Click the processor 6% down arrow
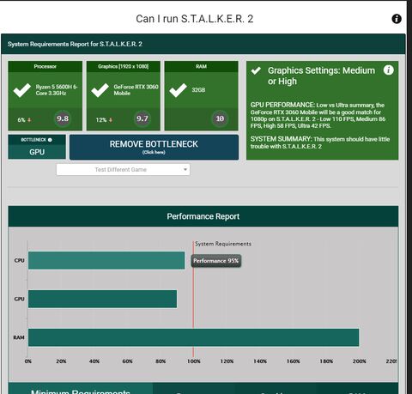 click(x=29, y=120)
